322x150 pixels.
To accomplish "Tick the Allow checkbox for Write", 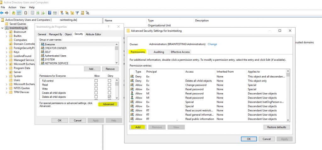I will (x=96, y=89).
